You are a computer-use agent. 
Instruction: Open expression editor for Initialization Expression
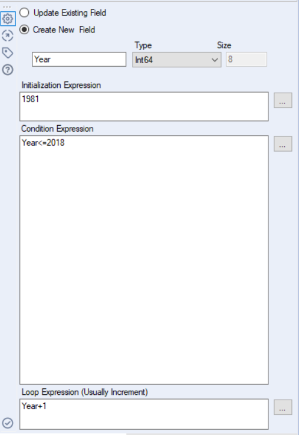(282, 100)
